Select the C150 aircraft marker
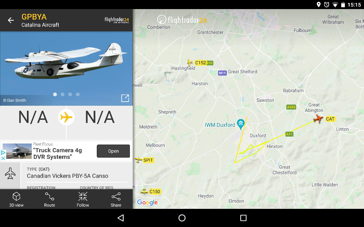This screenshot has width=364, height=227. (144, 191)
